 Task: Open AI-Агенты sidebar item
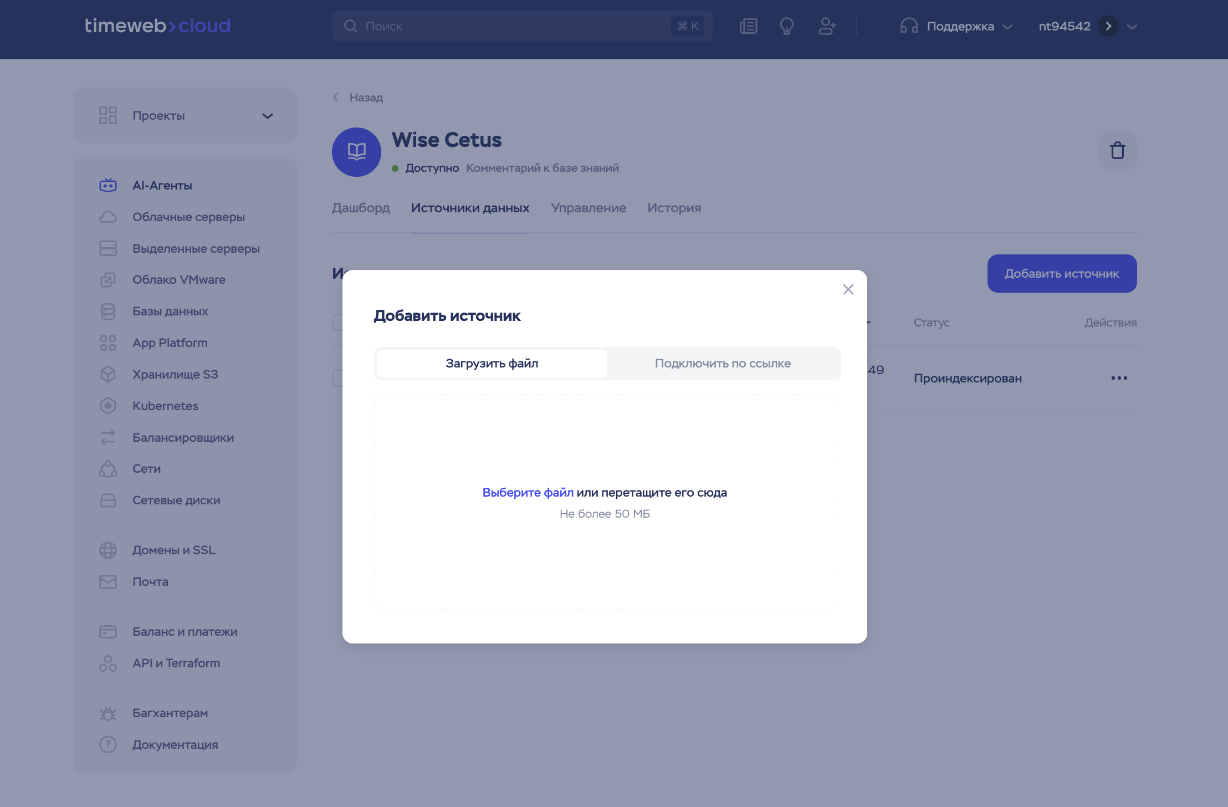tap(162, 186)
